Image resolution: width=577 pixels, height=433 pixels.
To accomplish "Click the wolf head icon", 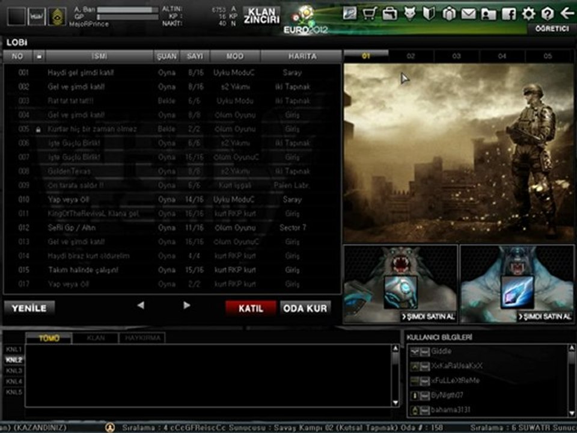I will (409, 14).
